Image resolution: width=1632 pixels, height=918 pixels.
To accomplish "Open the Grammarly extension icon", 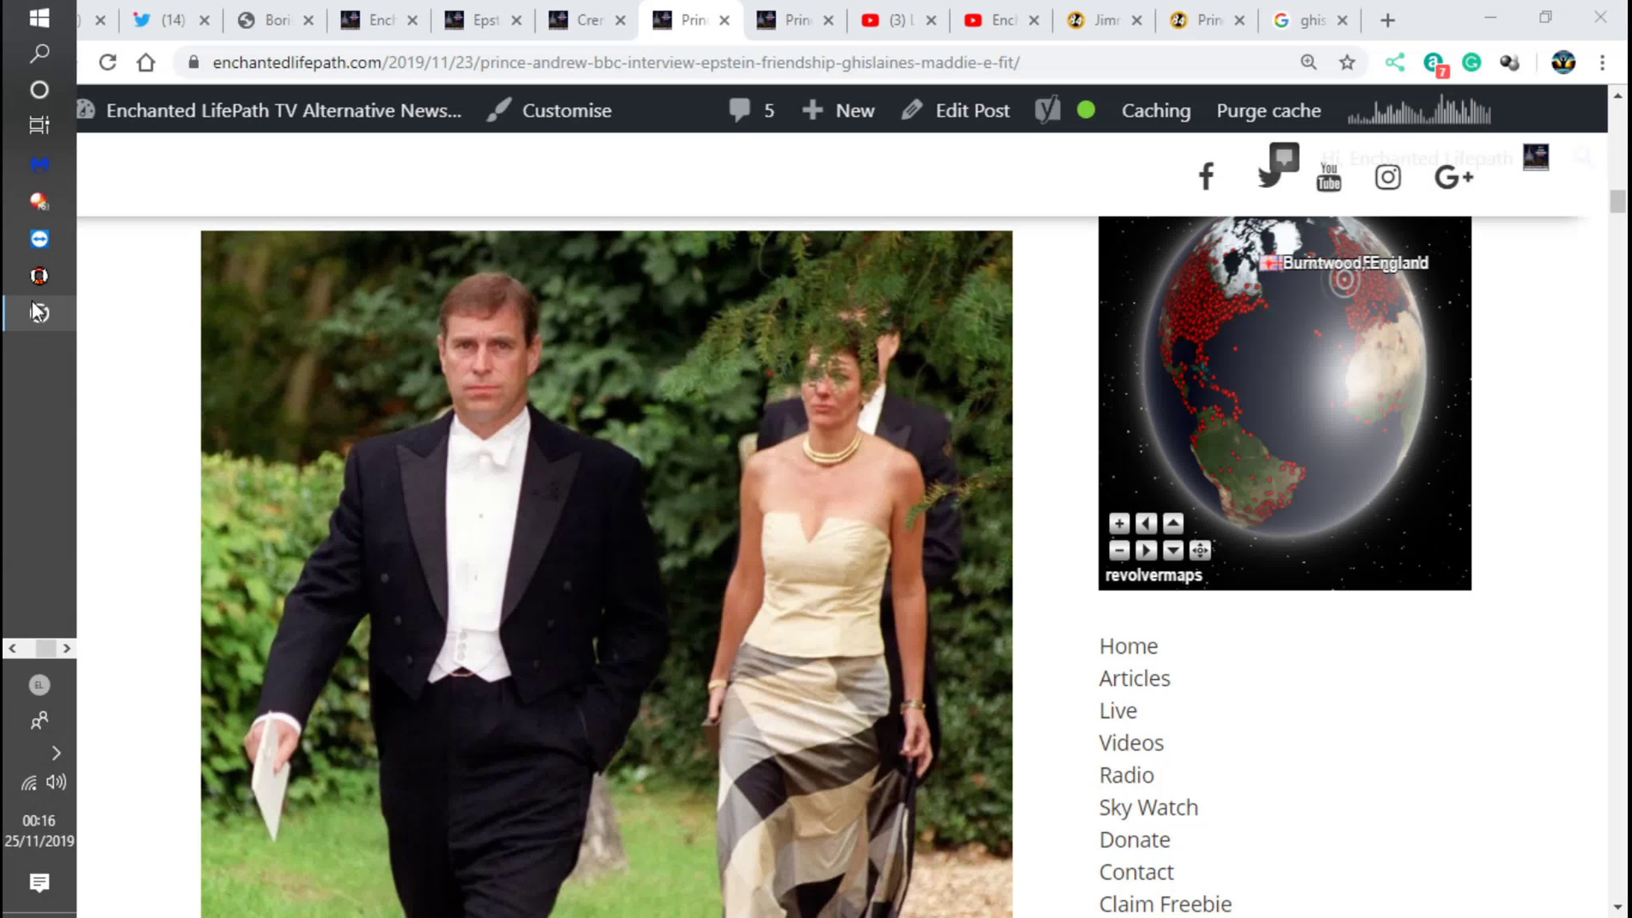I will (1472, 62).
